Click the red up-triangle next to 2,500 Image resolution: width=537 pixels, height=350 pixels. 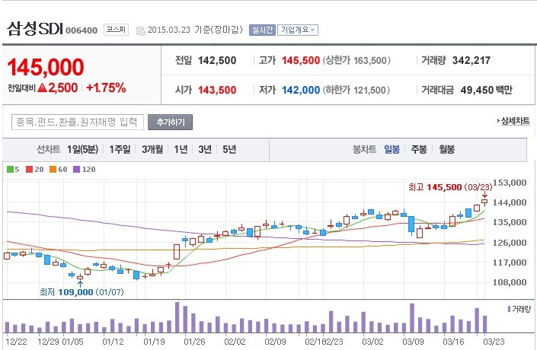click(42, 88)
